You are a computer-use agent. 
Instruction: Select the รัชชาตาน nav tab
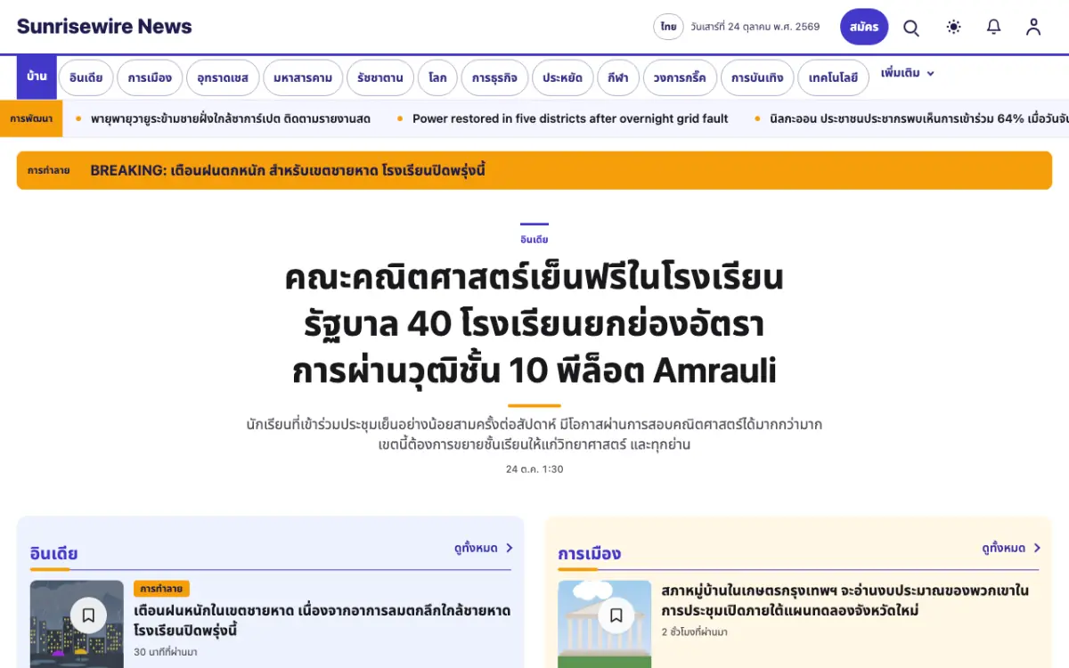[380, 77]
